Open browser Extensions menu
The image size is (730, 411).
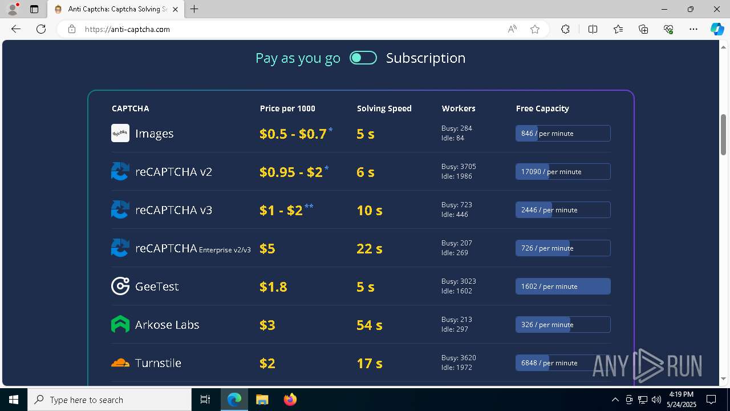pos(565,29)
